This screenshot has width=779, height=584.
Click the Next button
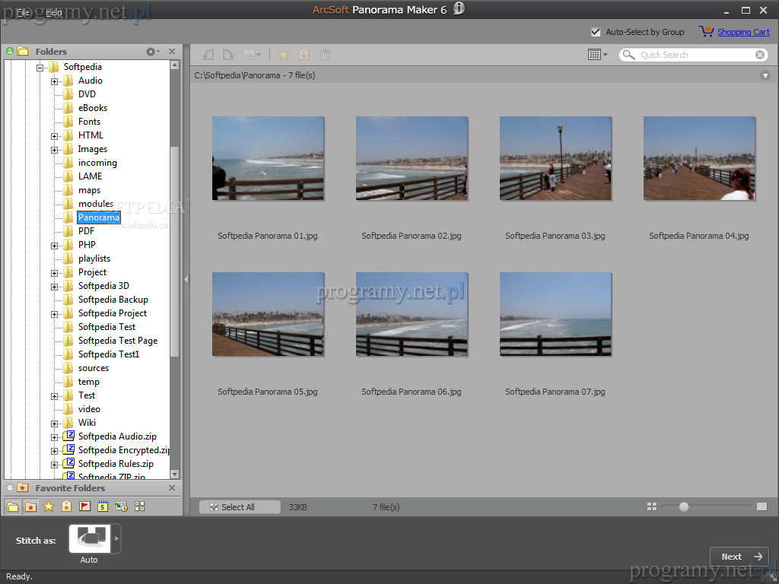click(x=739, y=557)
